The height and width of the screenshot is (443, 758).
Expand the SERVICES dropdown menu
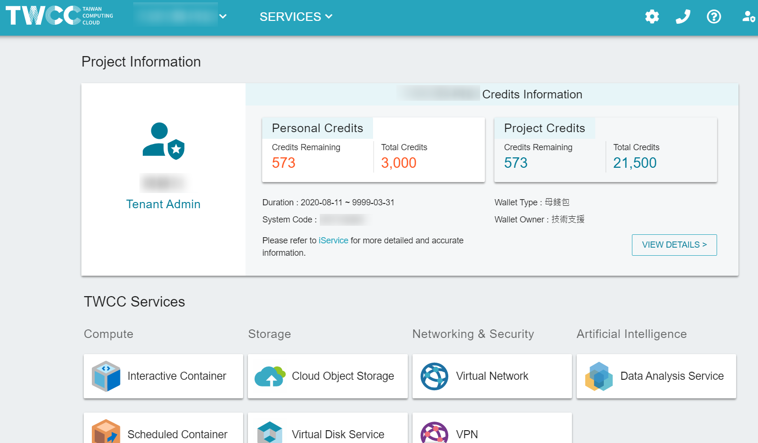[x=295, y=17]
